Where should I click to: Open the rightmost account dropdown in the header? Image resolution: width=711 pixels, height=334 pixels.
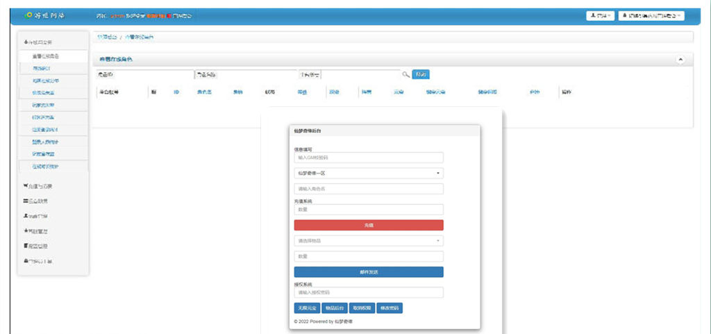[x=651, y=15]
